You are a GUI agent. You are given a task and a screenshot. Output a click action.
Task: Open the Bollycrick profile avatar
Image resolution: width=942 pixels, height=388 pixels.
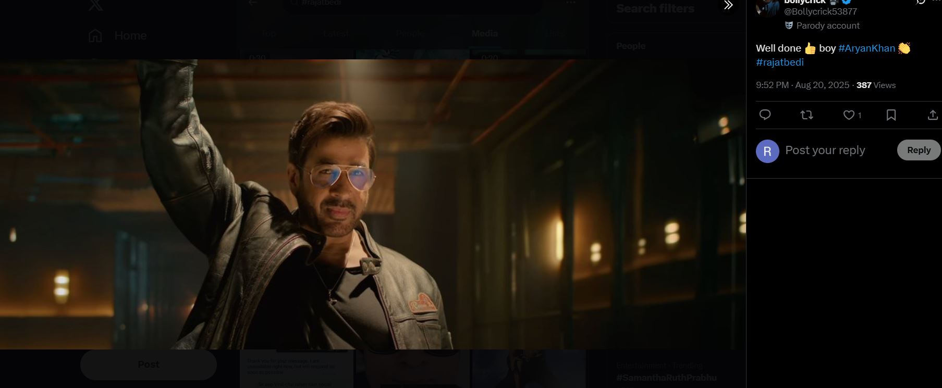point(767,6)
